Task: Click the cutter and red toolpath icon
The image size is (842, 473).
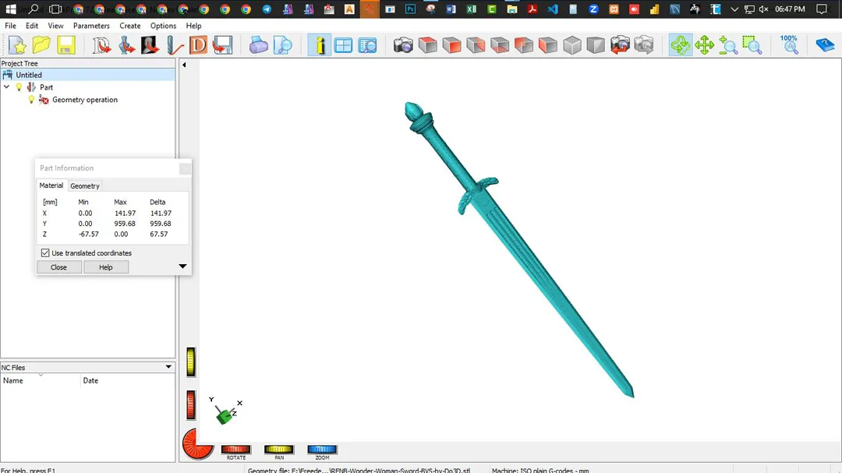Action: click(174, 45)
